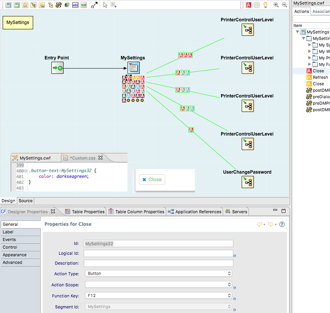The height and width of the screenshot is (313, 330).
Task: Expand the My Fu folder node
Action: [x=309, y=64]
